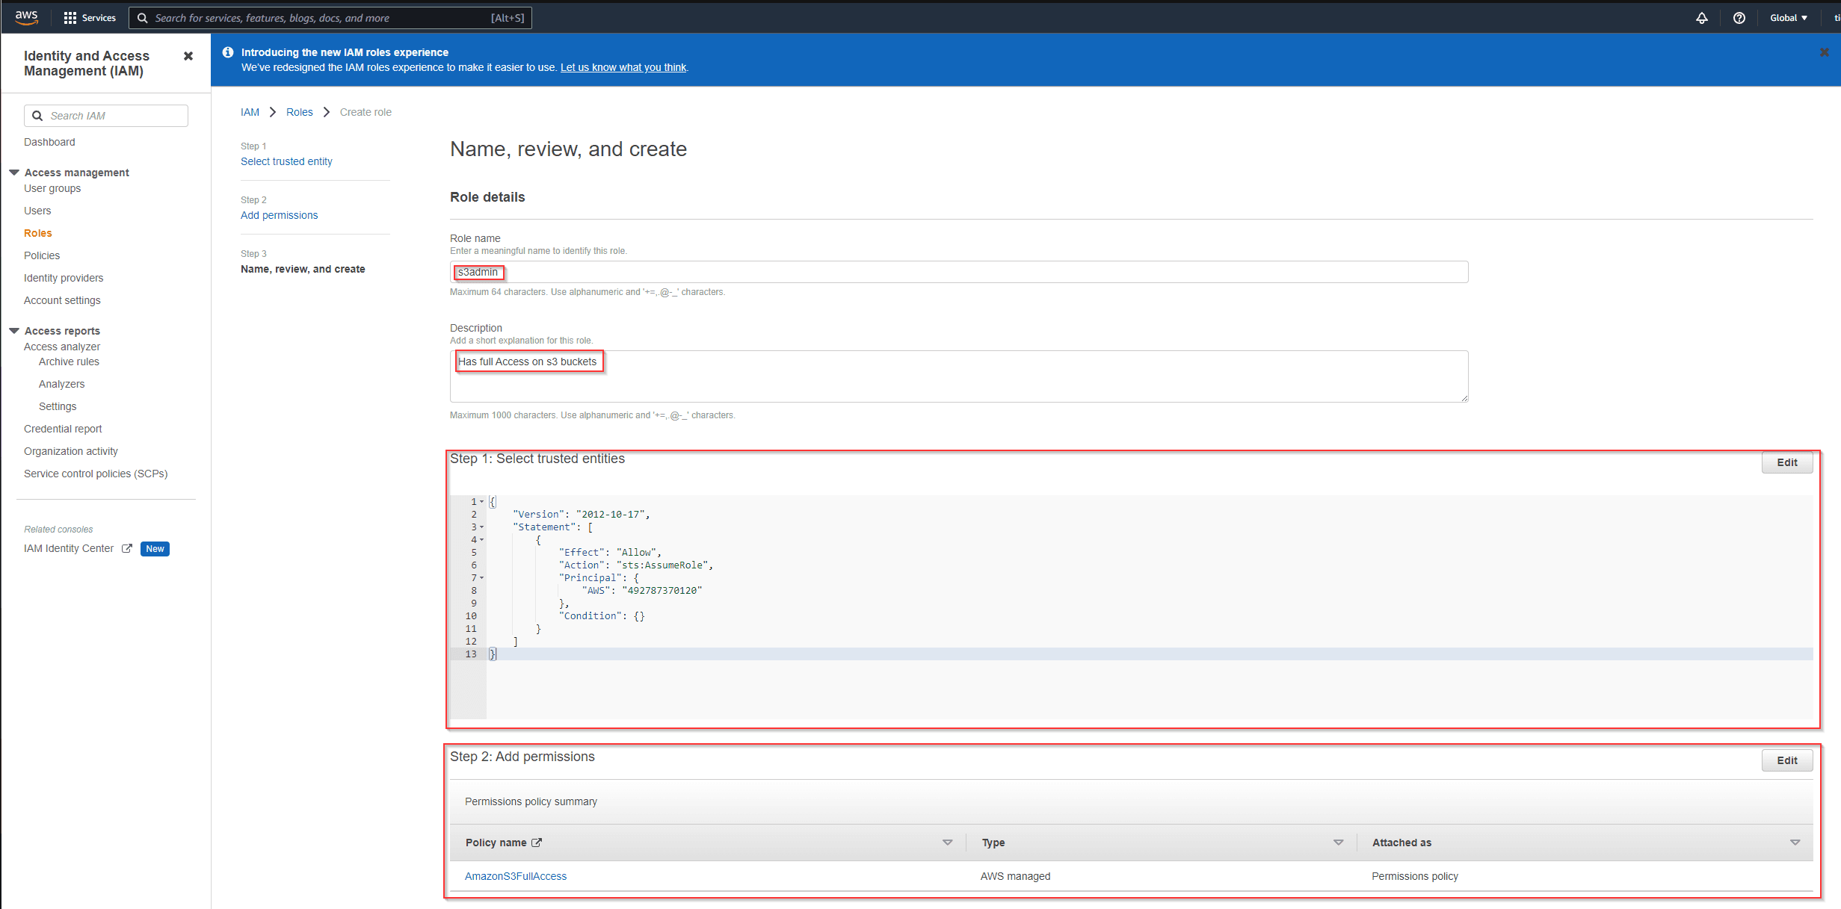Image resolution: width=1841 pixels, height=909 pixels.
Task: Close the IAM navigation sidebar
Action: (188, 56)
